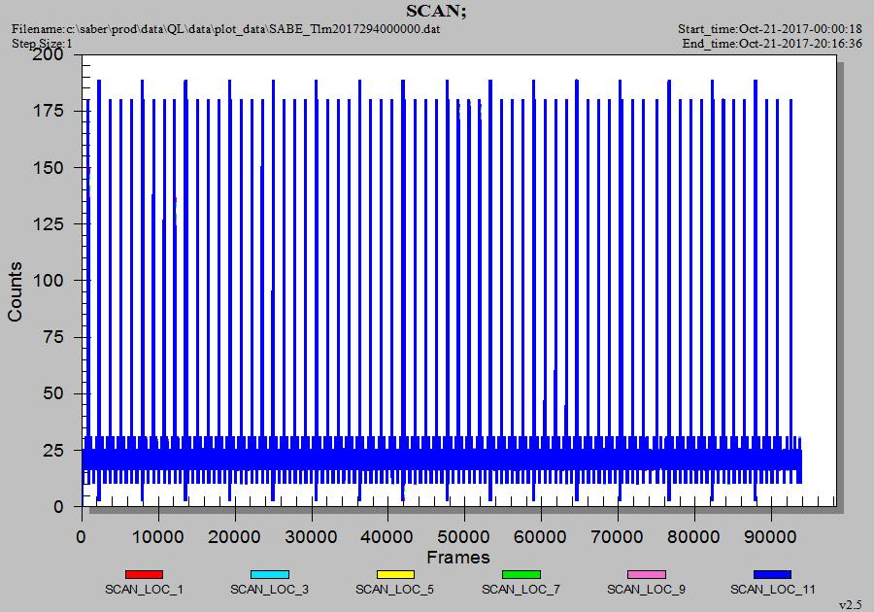Click the 'SCAN;' plot title
The width and height of the screenshot is (874, 612).
436,11
